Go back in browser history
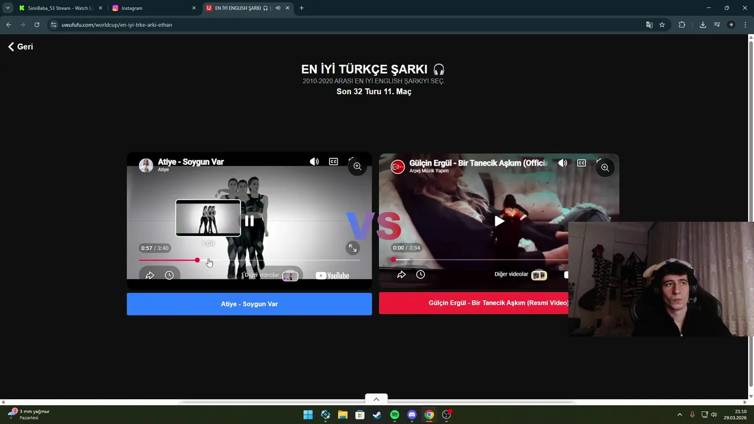 pyautogui.click(x=8, y=25)
